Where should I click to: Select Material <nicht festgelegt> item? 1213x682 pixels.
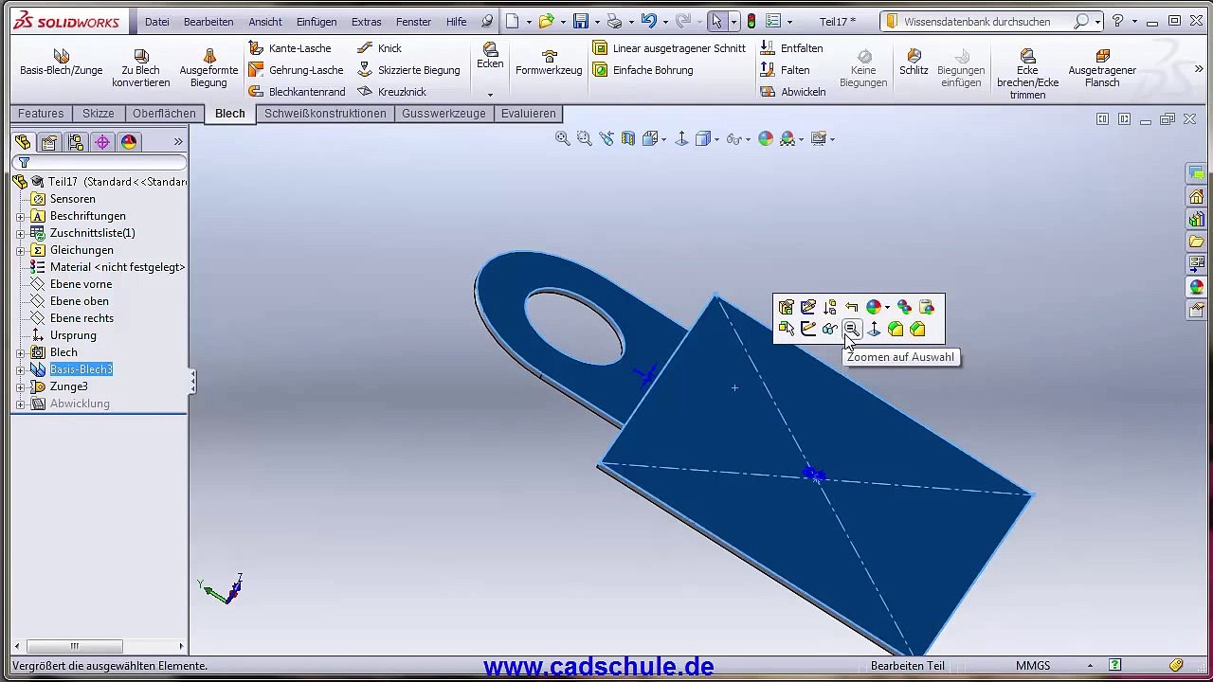coord(118,267)
